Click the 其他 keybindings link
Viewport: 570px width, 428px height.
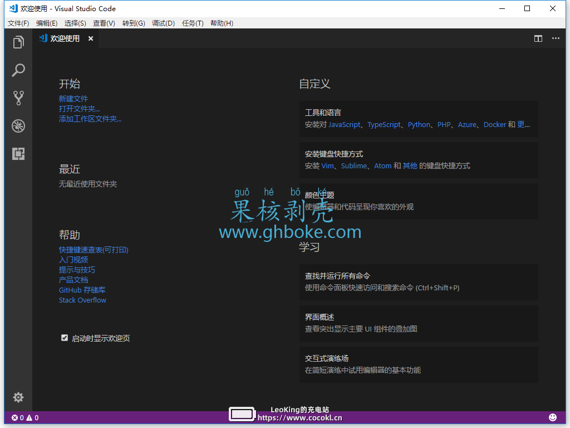(x=410, y=166)
